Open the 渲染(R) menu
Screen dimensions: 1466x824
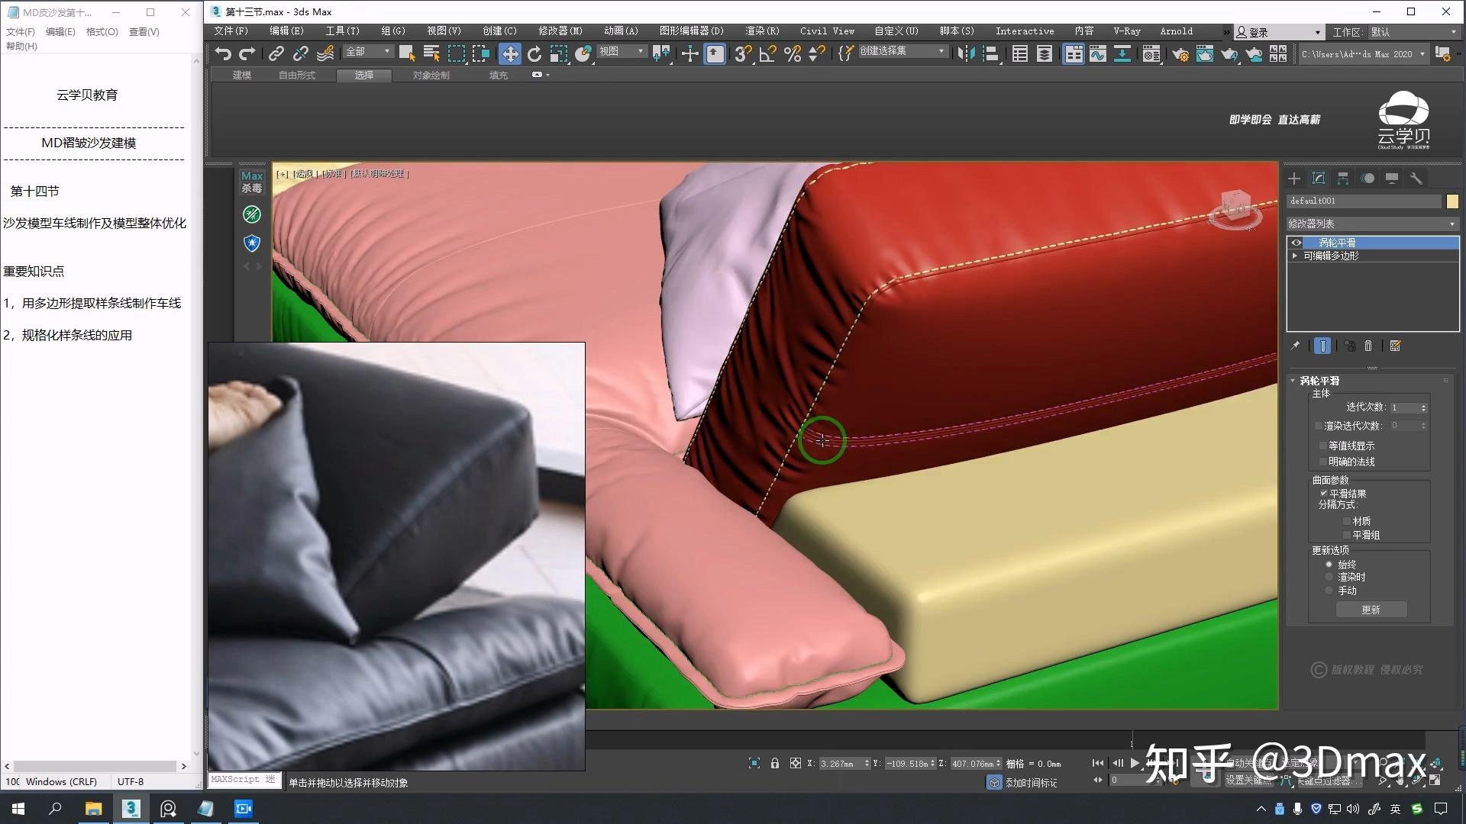761,31
